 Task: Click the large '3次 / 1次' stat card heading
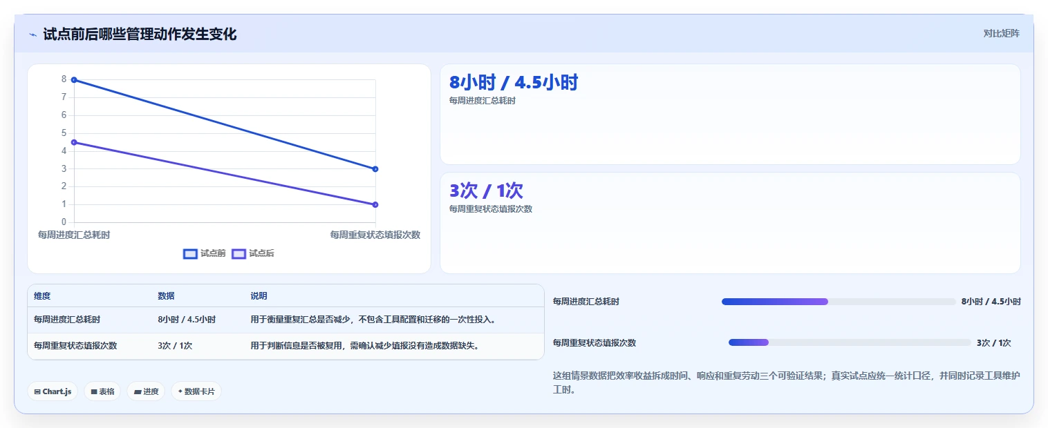(x=486, y=191)
